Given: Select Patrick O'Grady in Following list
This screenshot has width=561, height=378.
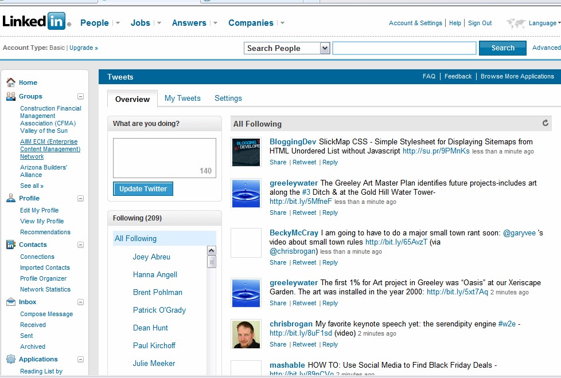Looking at the screenshot, I should coord(159,310).
